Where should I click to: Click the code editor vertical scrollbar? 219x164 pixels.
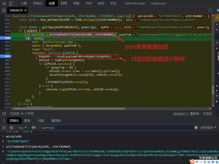213,91
